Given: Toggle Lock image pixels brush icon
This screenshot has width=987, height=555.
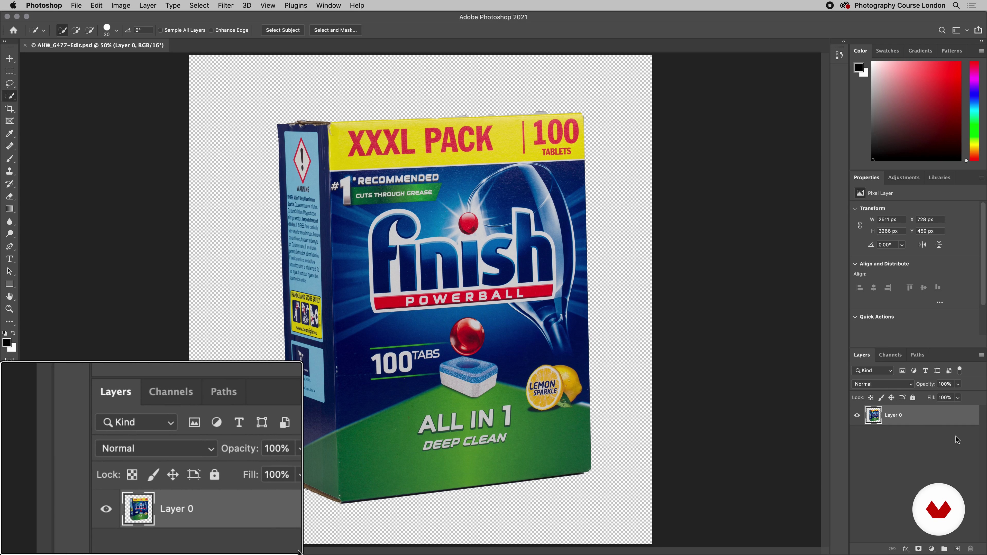Looking at the screenshot, I should (881, 397).
